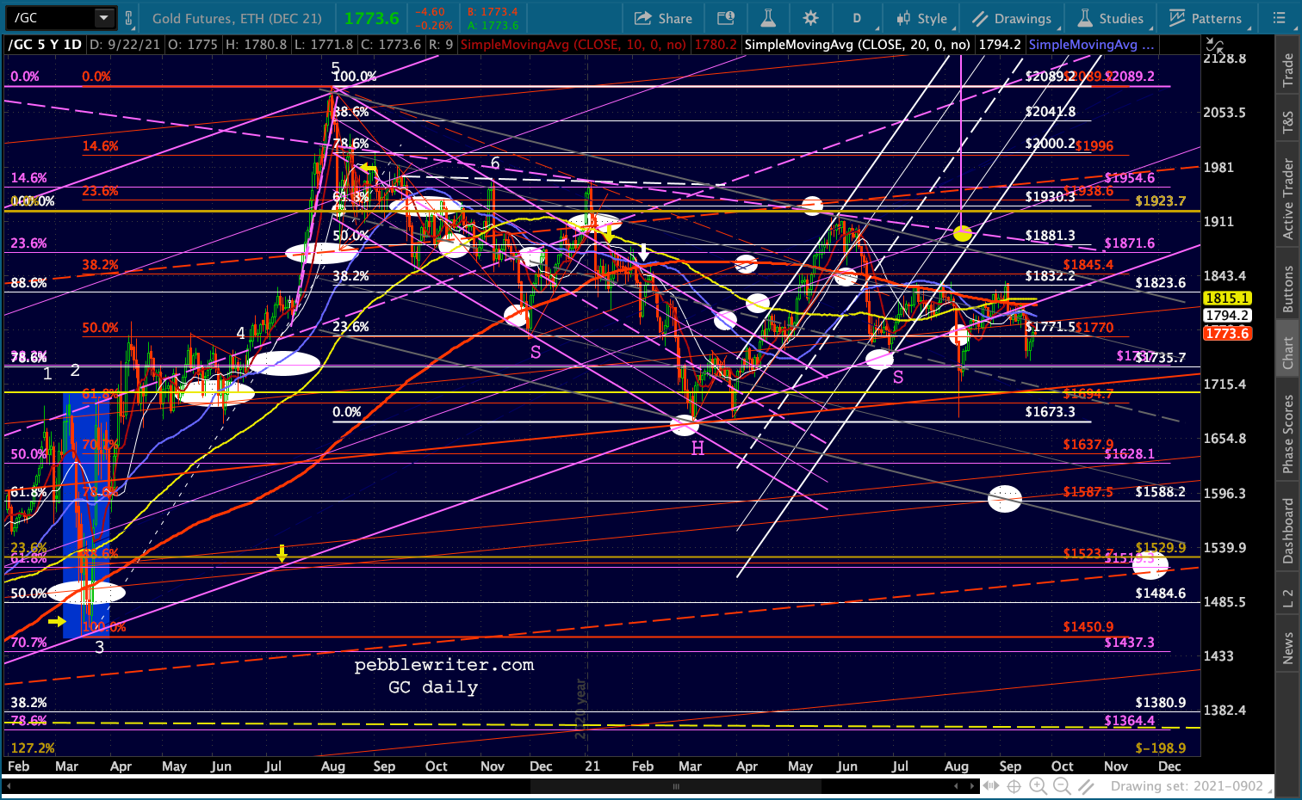Click the yellow circle marker near $1881.3

pyautogui.click(x=963, y=233)
